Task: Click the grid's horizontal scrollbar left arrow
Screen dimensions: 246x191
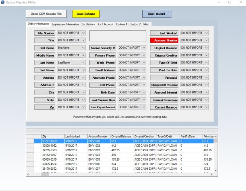Action: tap(28, 174)
